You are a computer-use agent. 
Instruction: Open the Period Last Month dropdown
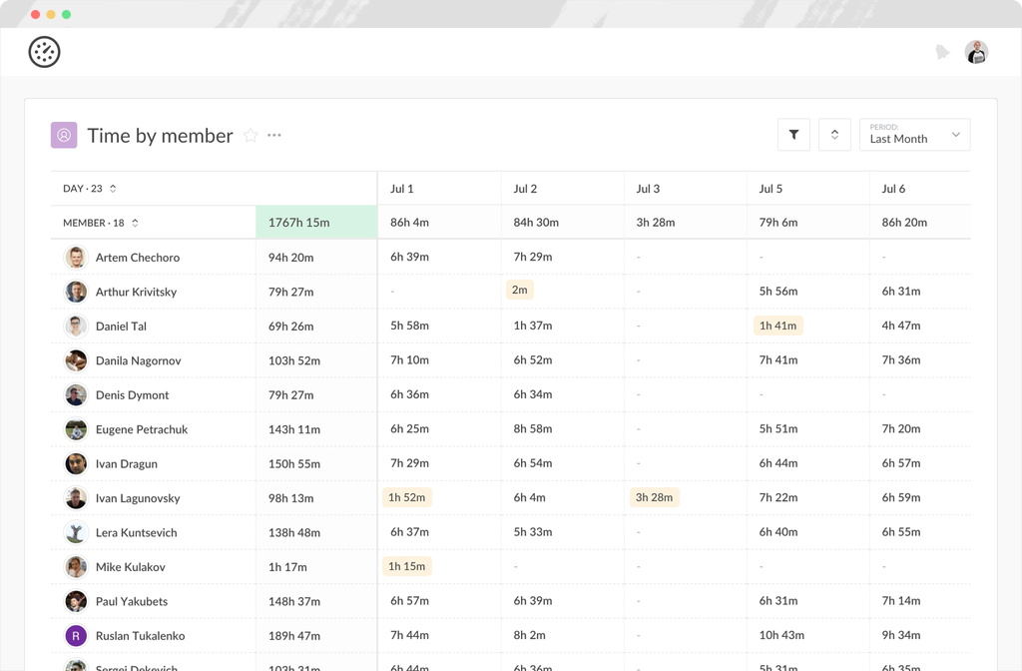[914, 134]
